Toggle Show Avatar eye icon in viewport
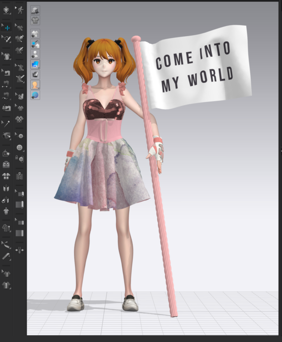282x342 pixels. pos(35,54)
